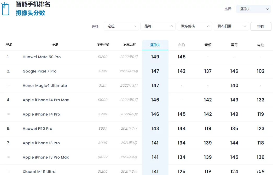This screenshot has height=175, width=273.
Task: Open the Huawei P50 Pro entry
Action: [x=37, y=129]
